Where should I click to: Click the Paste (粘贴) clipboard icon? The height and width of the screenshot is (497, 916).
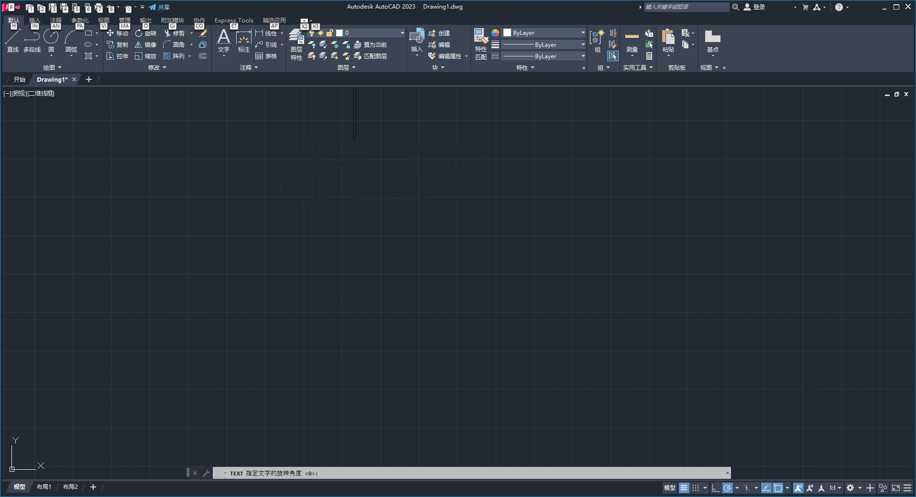tap(668, 40)
